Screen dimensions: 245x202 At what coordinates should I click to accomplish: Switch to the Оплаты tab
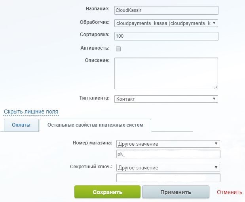21,125
